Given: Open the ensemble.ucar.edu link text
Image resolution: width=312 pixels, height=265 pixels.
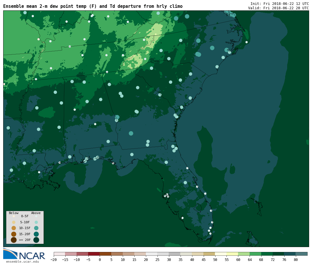Looking at the screenshot, I should coord(23,262).
